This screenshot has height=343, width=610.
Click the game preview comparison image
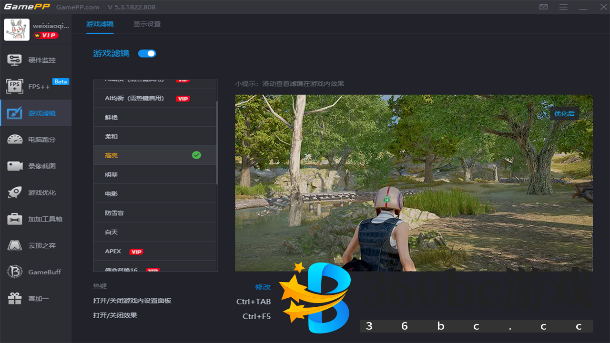(414, 183)
